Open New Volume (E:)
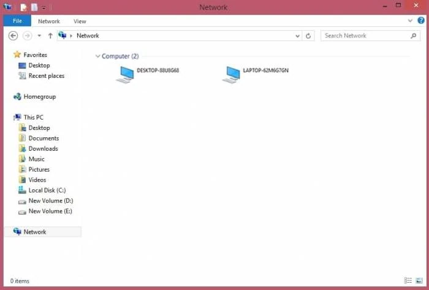429x290 pixels. 50,211
